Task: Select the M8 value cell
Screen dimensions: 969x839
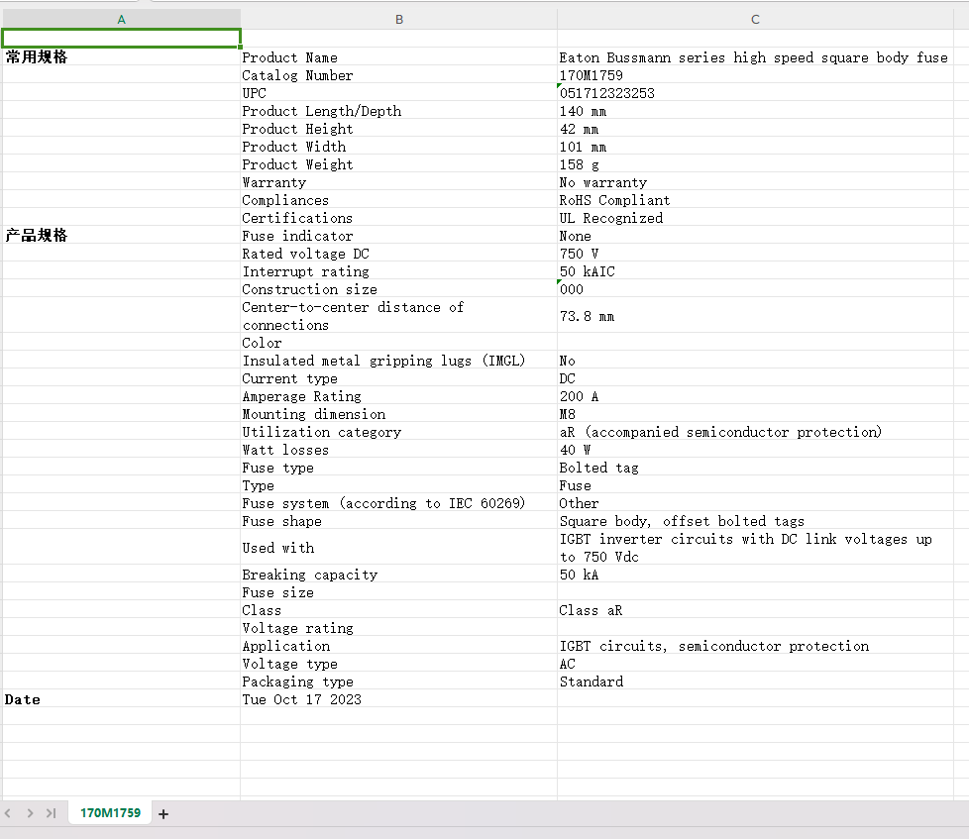Action: (x=755, y=414)
